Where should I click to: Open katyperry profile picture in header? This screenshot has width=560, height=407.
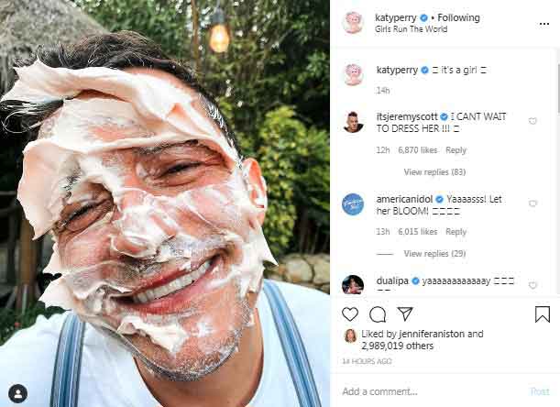353,22
